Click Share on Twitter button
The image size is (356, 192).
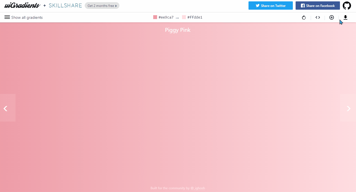point(271,6)
